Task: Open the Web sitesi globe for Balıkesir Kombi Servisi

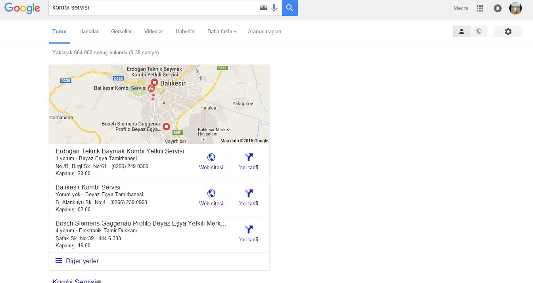Action: (x=211, y=198)
